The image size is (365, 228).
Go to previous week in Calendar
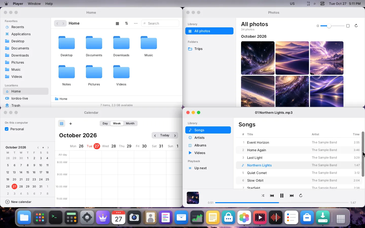155,136
